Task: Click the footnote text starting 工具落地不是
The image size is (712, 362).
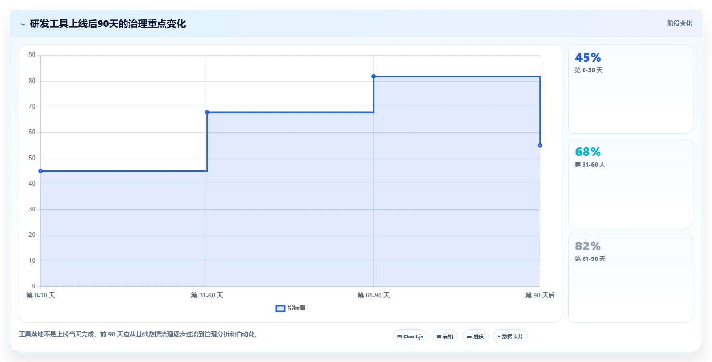Action: (140, 334)
